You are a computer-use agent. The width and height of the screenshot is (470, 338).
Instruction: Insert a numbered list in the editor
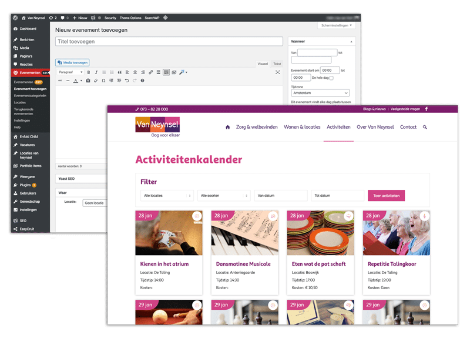112,72
